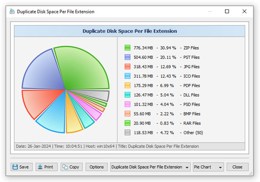
Task: Click the 'PSD Files' legend label
Action: 192,104
